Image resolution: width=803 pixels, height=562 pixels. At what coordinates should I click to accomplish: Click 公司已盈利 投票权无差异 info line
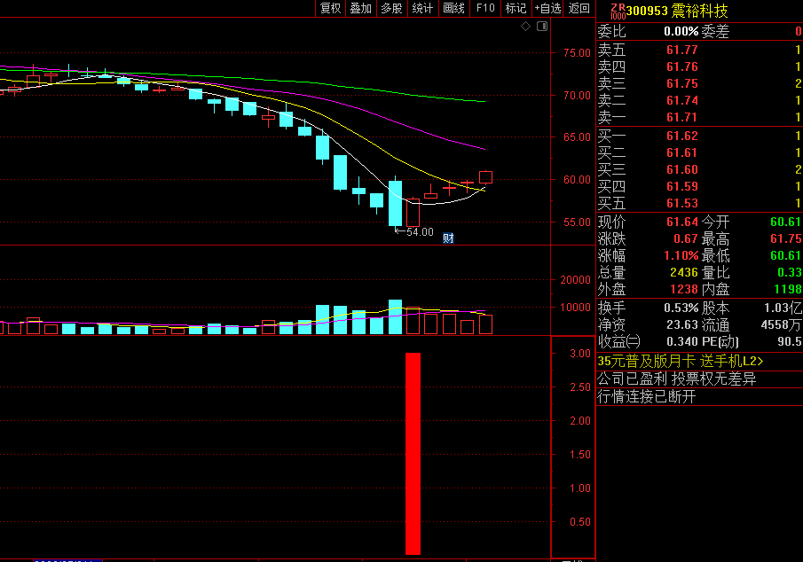[x=676, y=379]
